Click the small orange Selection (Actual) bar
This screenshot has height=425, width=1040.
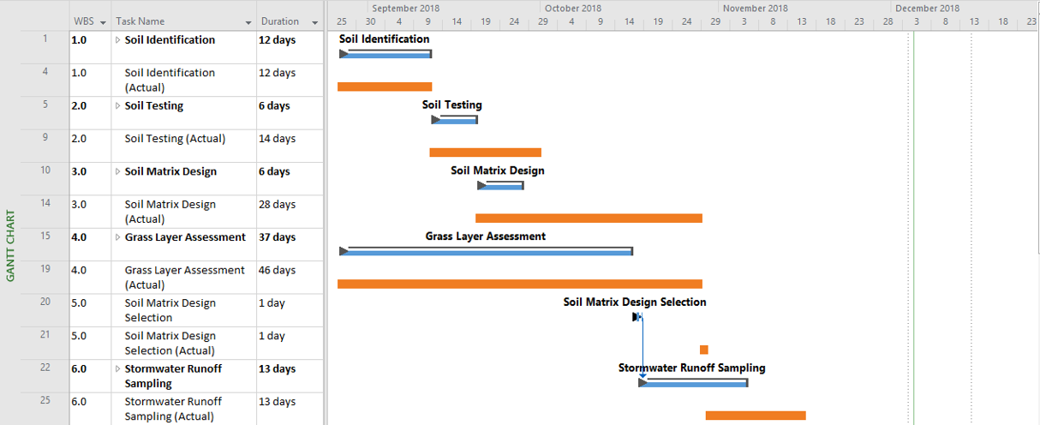point(704,350)
